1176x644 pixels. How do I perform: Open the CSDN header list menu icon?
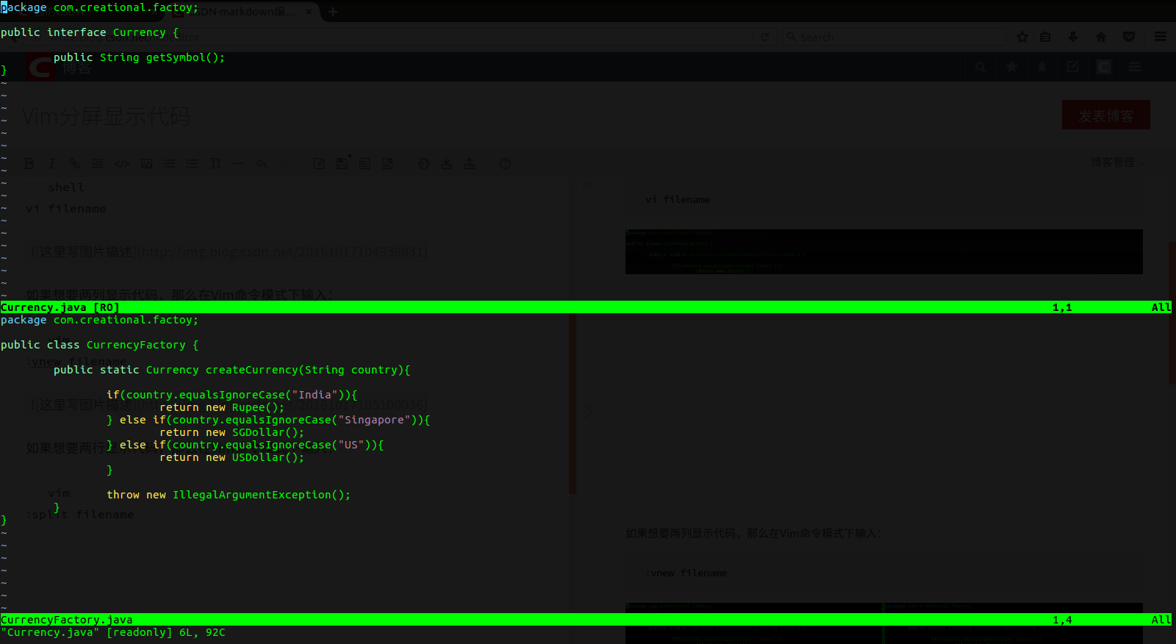point(1135,67)
